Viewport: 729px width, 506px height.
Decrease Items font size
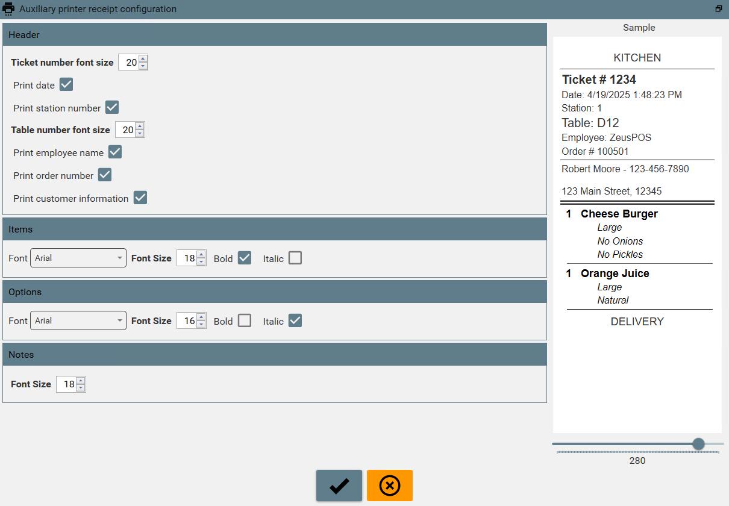click(201, 261)
